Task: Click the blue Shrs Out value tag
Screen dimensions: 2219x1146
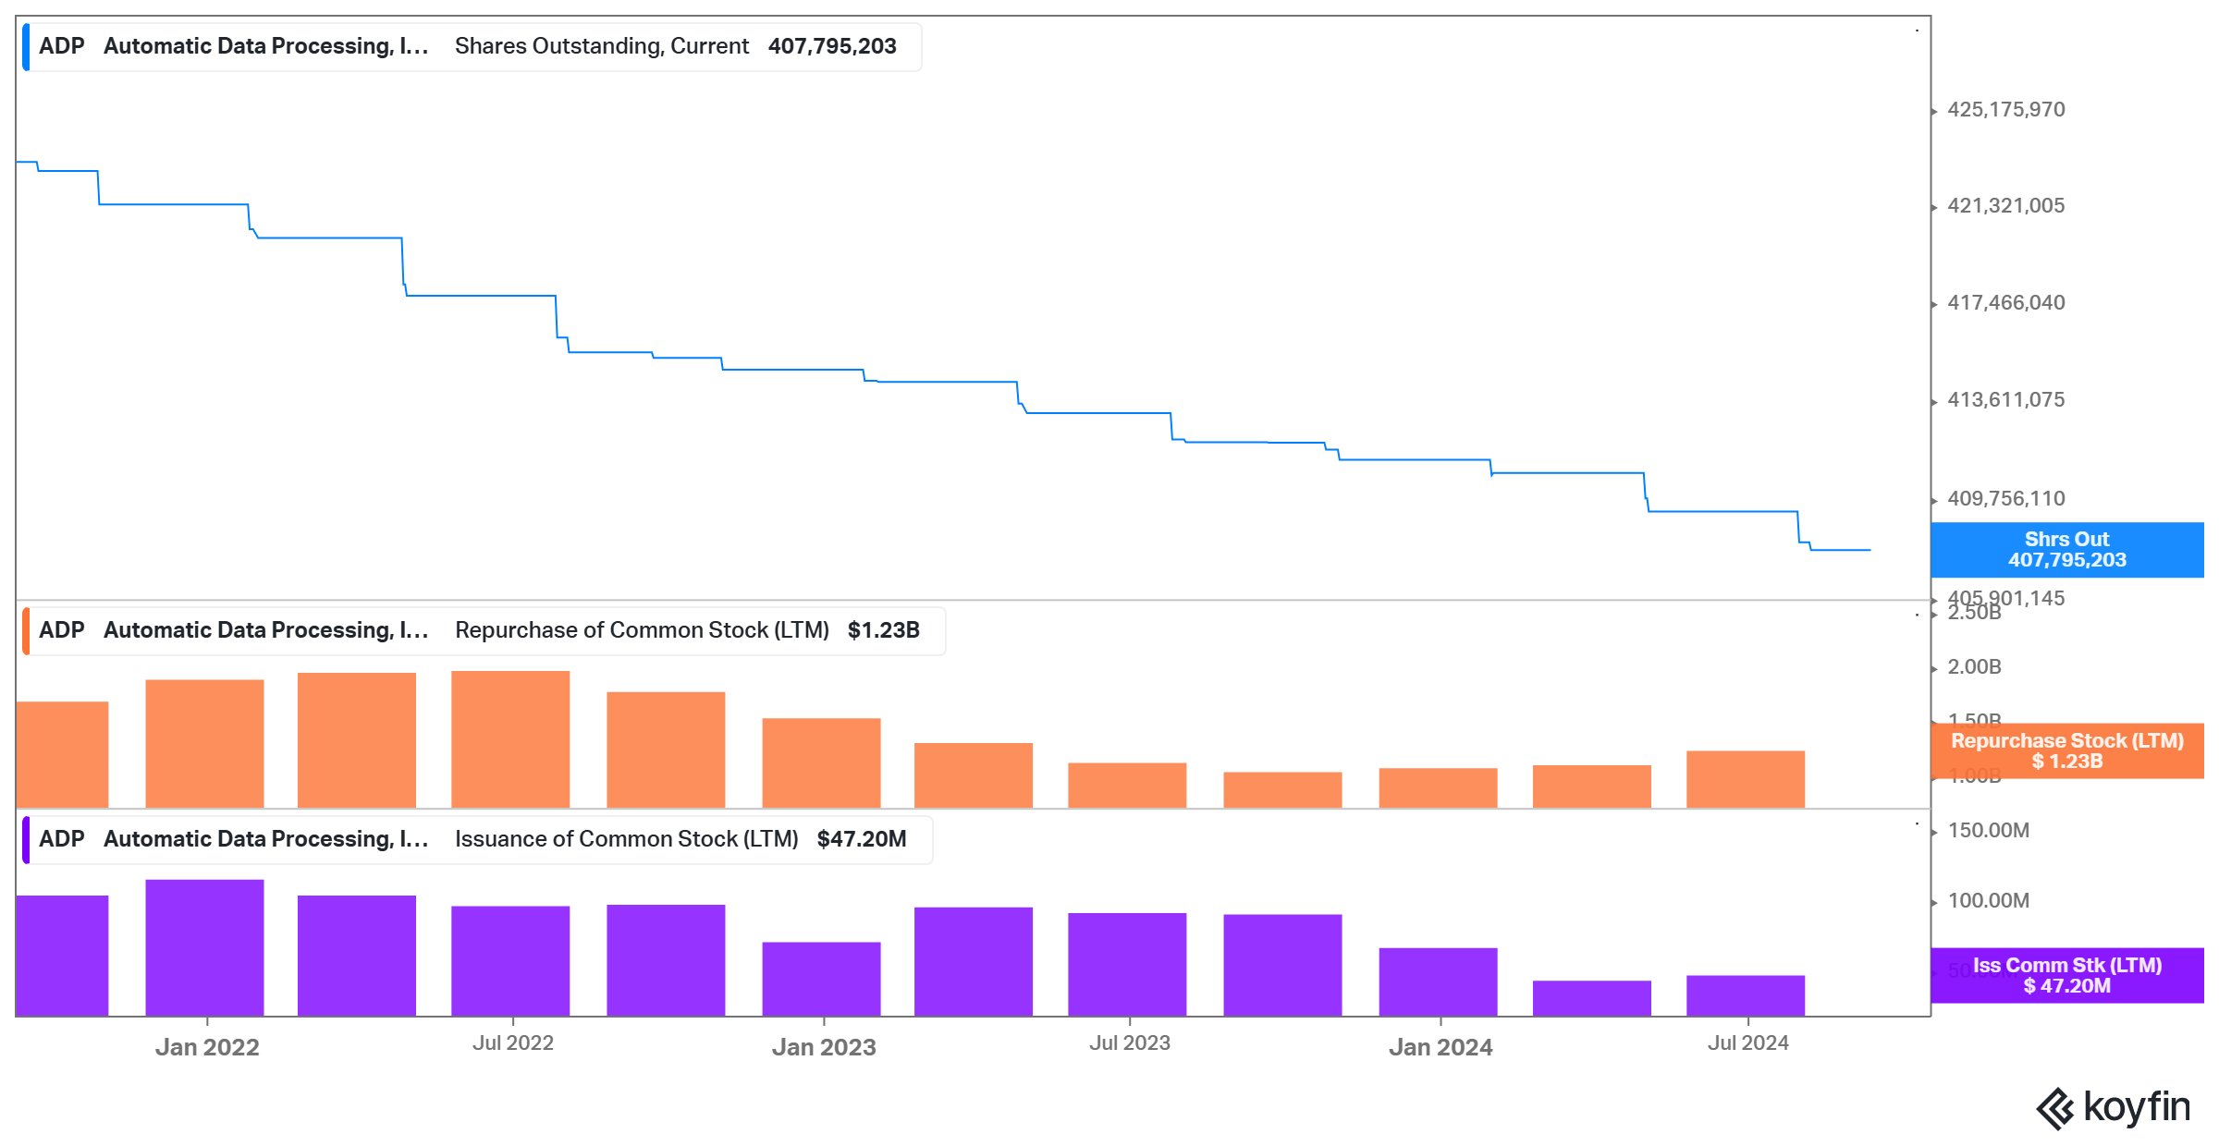Action: [2066, 550]
